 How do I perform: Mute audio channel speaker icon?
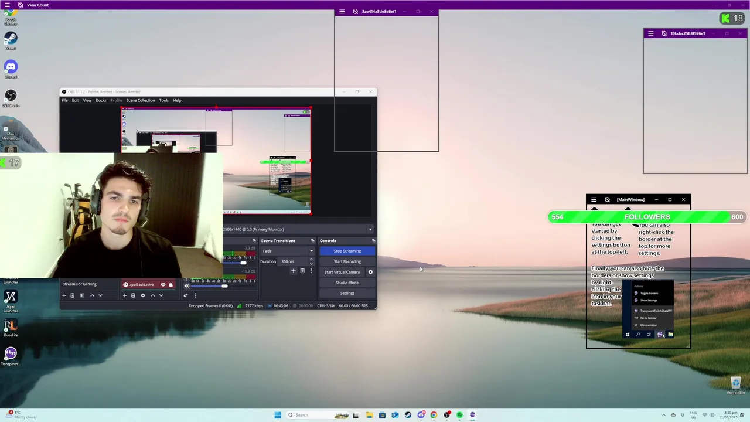(x=187, y=286)
